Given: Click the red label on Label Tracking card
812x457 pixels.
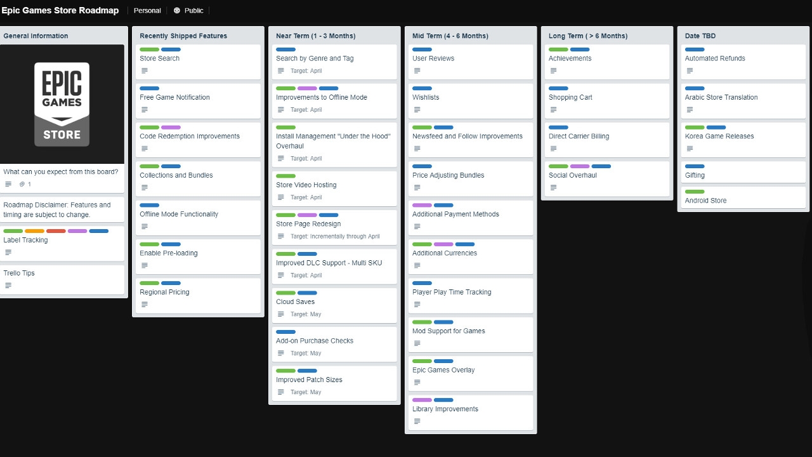Looking at the screenshot, I should point(56,231).
